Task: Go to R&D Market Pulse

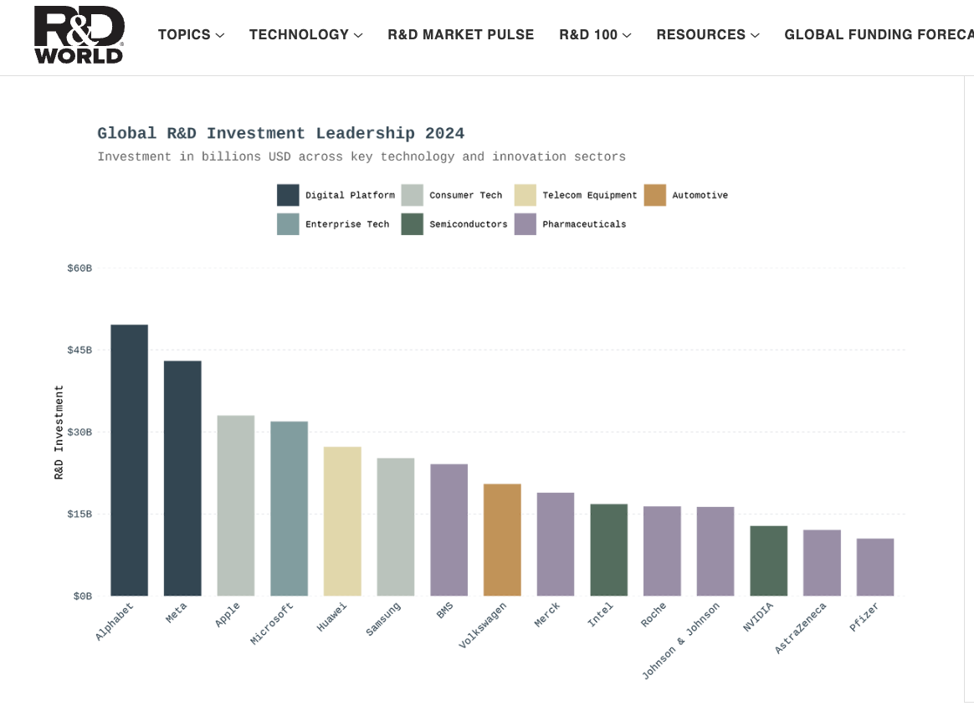Action: pos(461,35)
